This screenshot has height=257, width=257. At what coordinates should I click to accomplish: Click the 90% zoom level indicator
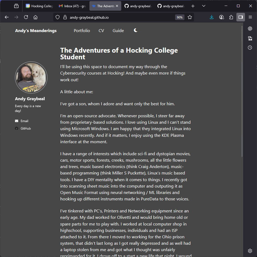(179, 17)
